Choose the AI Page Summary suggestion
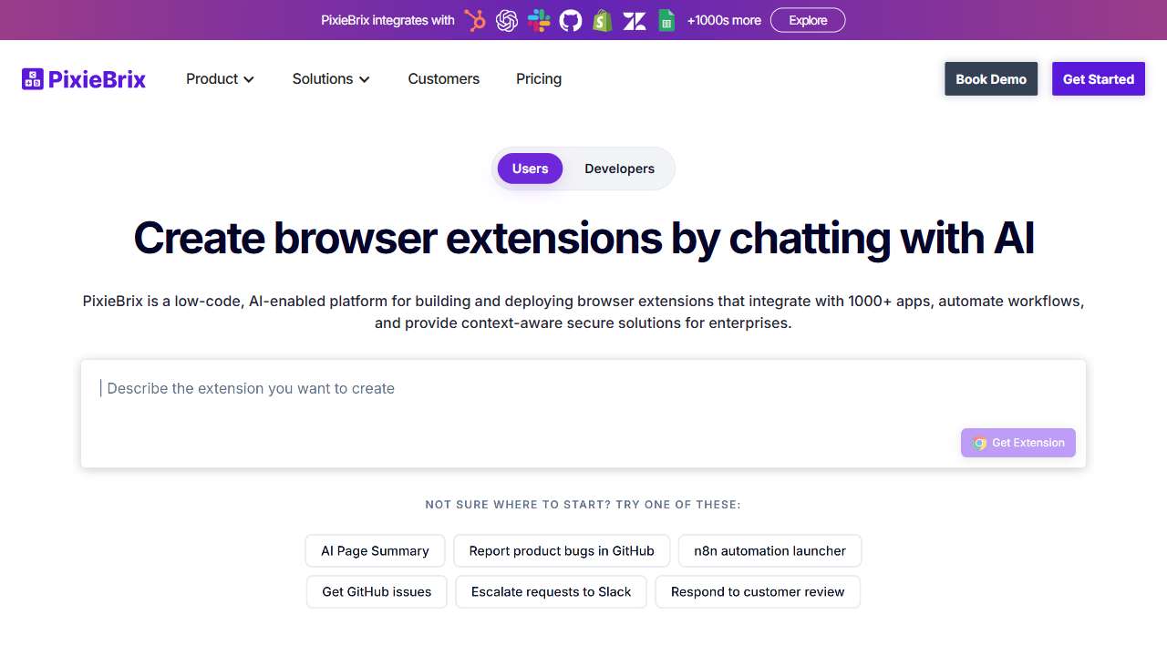 375,551
